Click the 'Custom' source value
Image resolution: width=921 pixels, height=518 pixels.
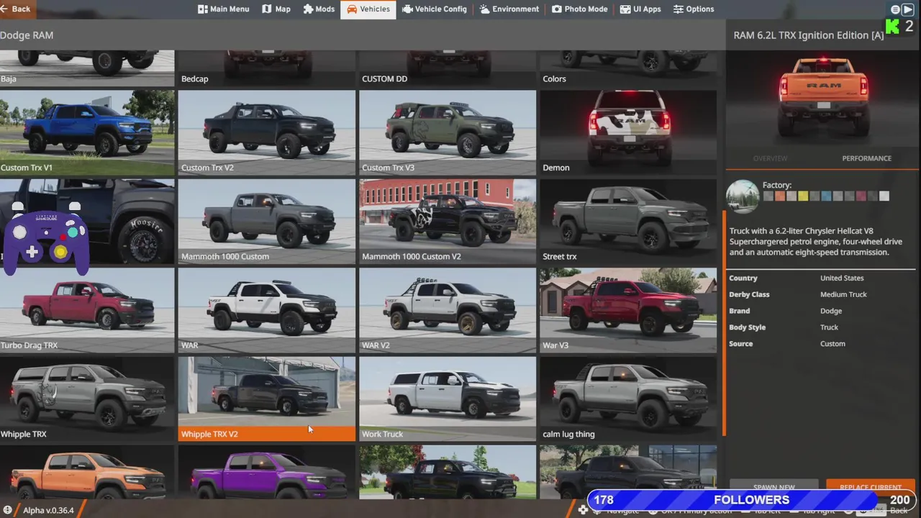pyautogui.click(x=832, y=344)
